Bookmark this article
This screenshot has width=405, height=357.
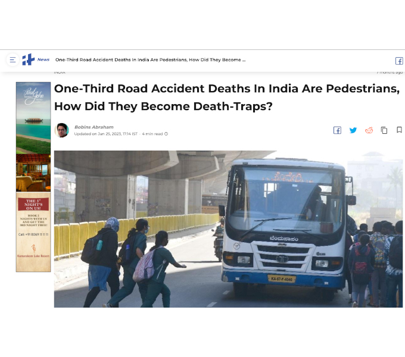(399, 130)
